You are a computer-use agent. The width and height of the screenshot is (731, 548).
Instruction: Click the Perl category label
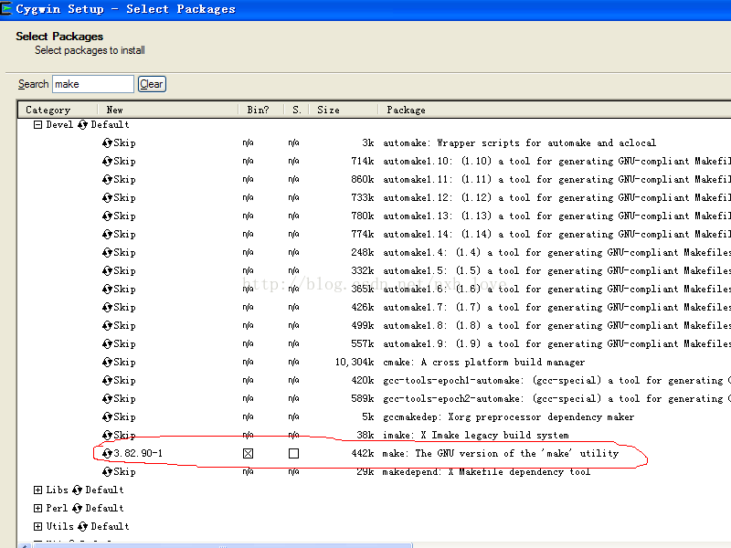click(57, 509)
